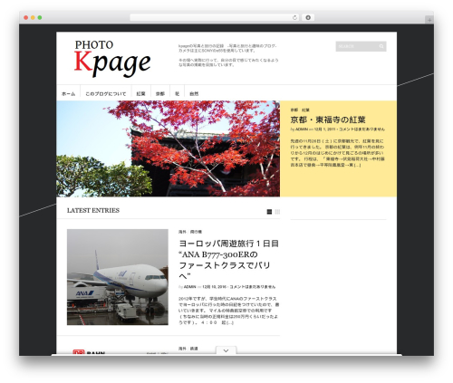
Task: Click the download icon beside address bar
Action: pyautogui.click(x=308, y=17)
